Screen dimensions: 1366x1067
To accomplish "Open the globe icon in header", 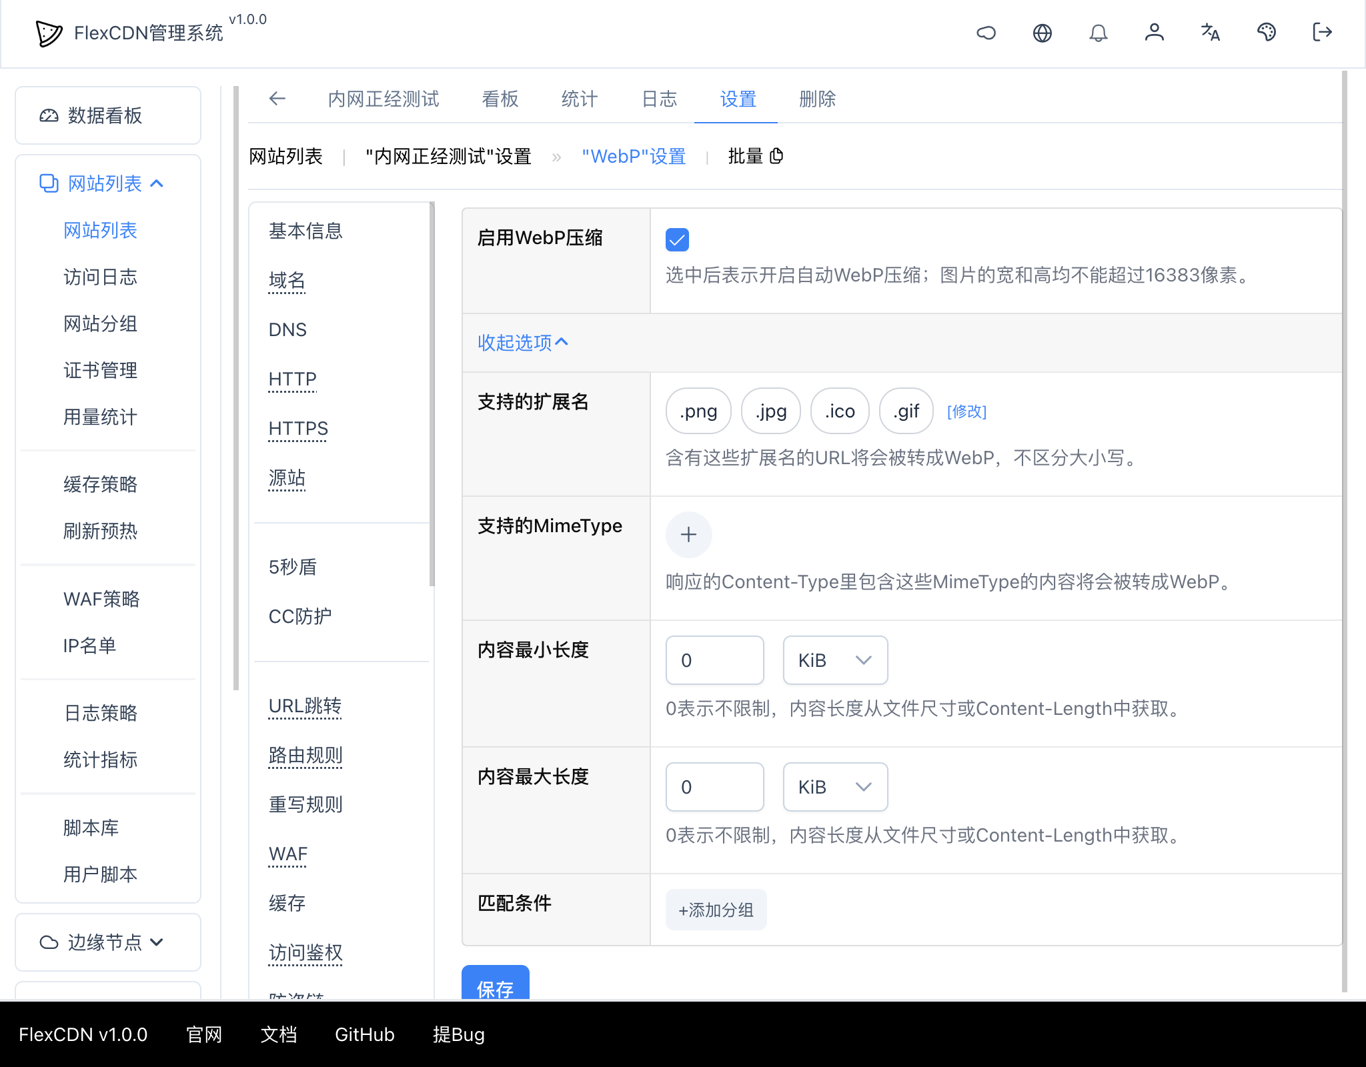I will tap(1042, 33).
